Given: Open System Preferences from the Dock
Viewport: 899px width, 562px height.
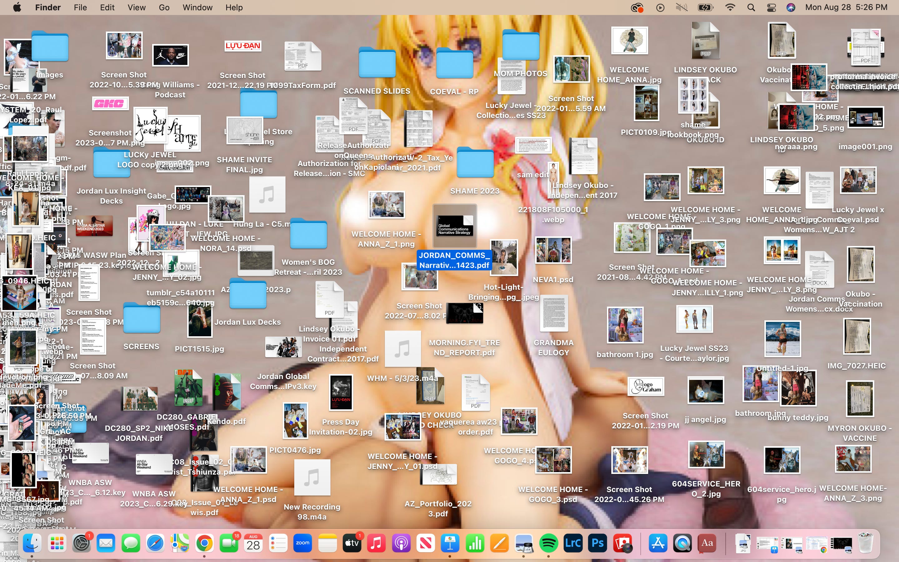Looking at the screenshot, I should [x=82, y=543].
